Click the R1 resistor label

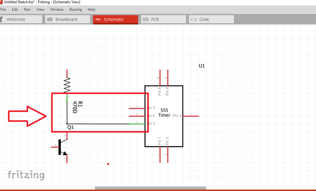[80, 104]
